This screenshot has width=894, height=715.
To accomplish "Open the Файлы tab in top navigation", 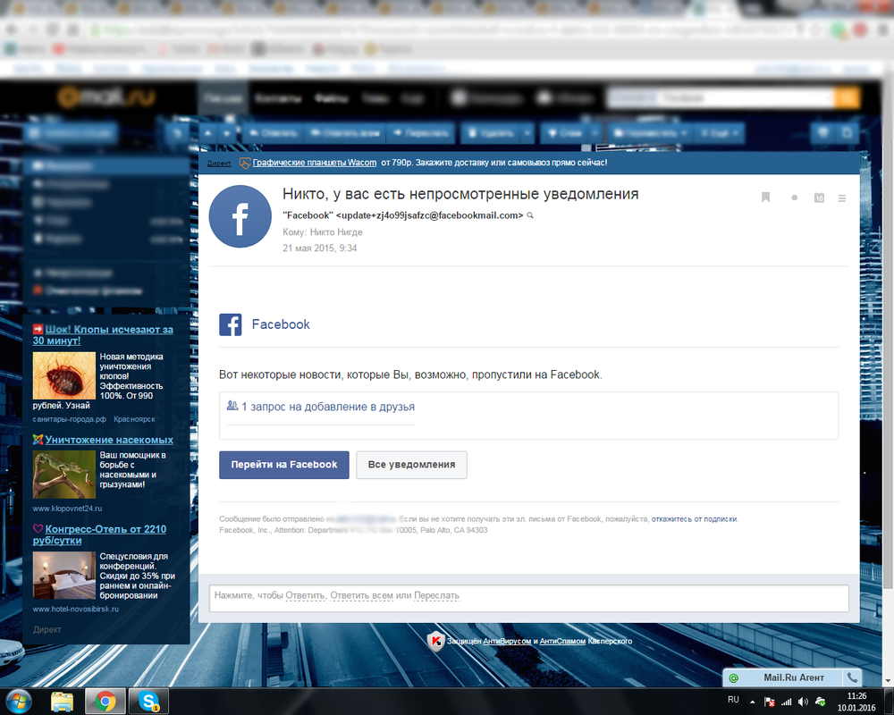I will (x=331, y=98).
